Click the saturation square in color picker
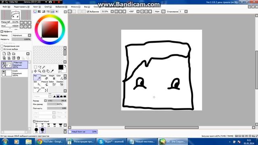The image size is (258, 145). point(50,29)
